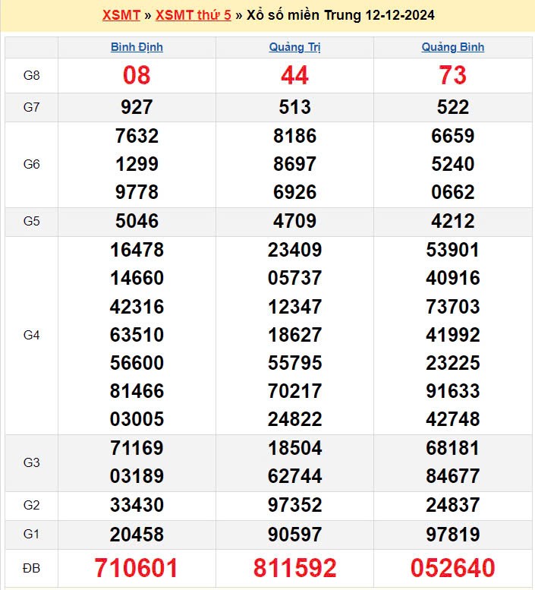Click the red G8 number 44

[294, 75]
